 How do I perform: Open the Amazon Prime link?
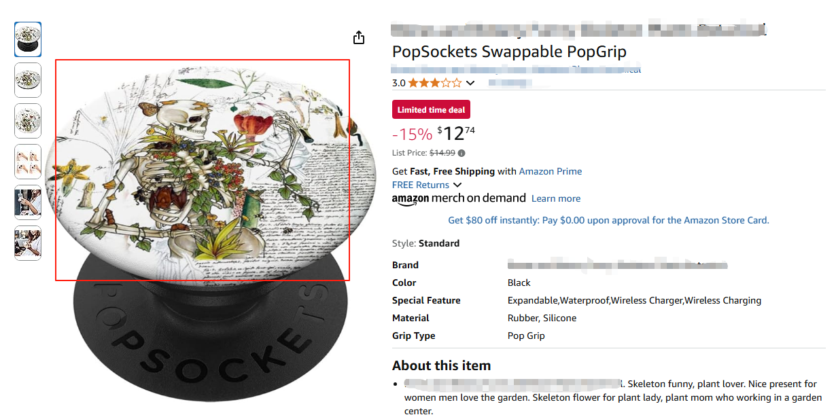coord(550,171)
